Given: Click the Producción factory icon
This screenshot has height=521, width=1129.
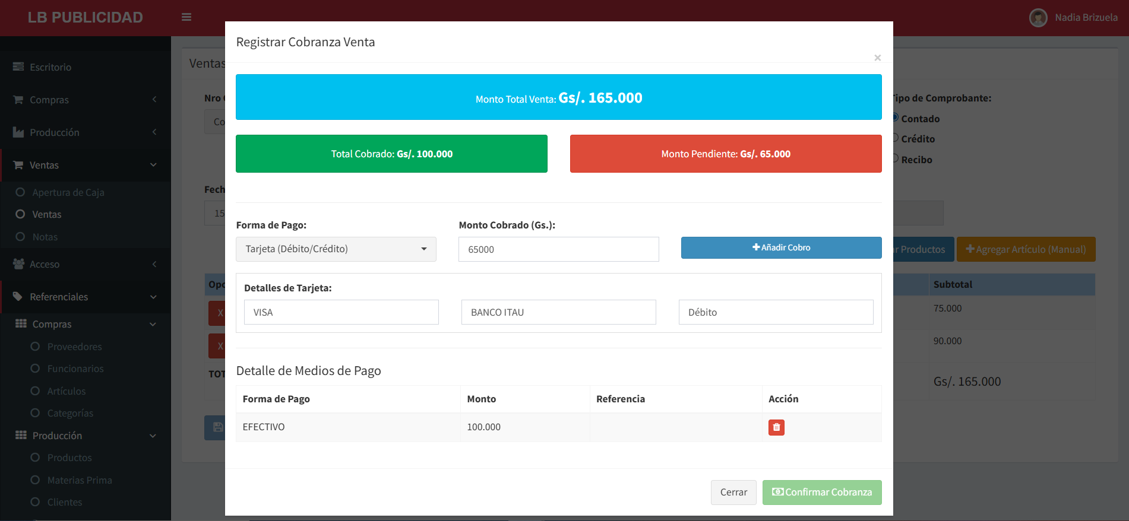Looking at the screenshot, I should pos(18,132).
